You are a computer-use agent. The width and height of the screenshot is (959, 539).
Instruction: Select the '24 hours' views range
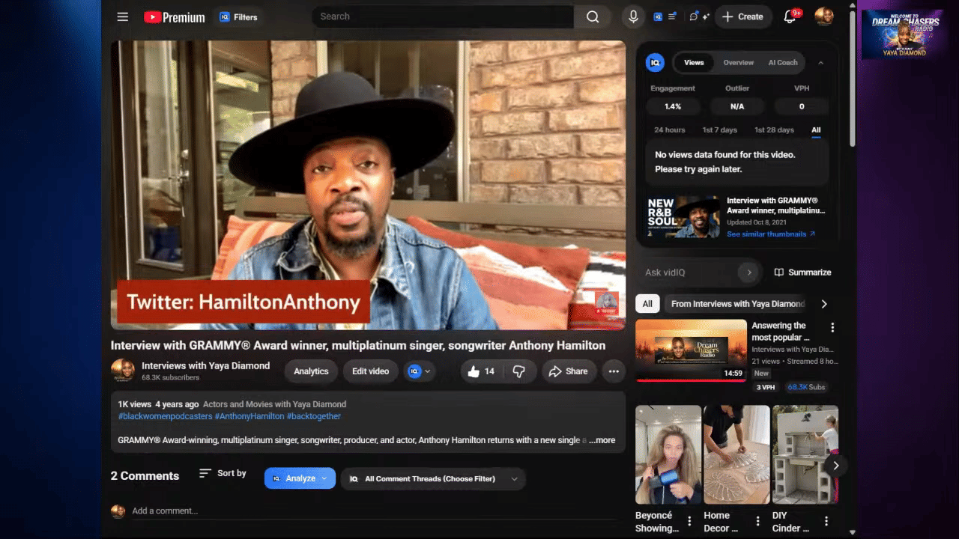670,130
